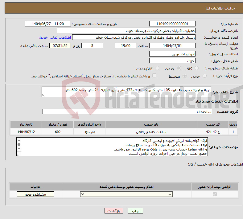Click the delivery province آذربایجان غربی field
Viewport: 243px width, 219px height.
[172, 54]
